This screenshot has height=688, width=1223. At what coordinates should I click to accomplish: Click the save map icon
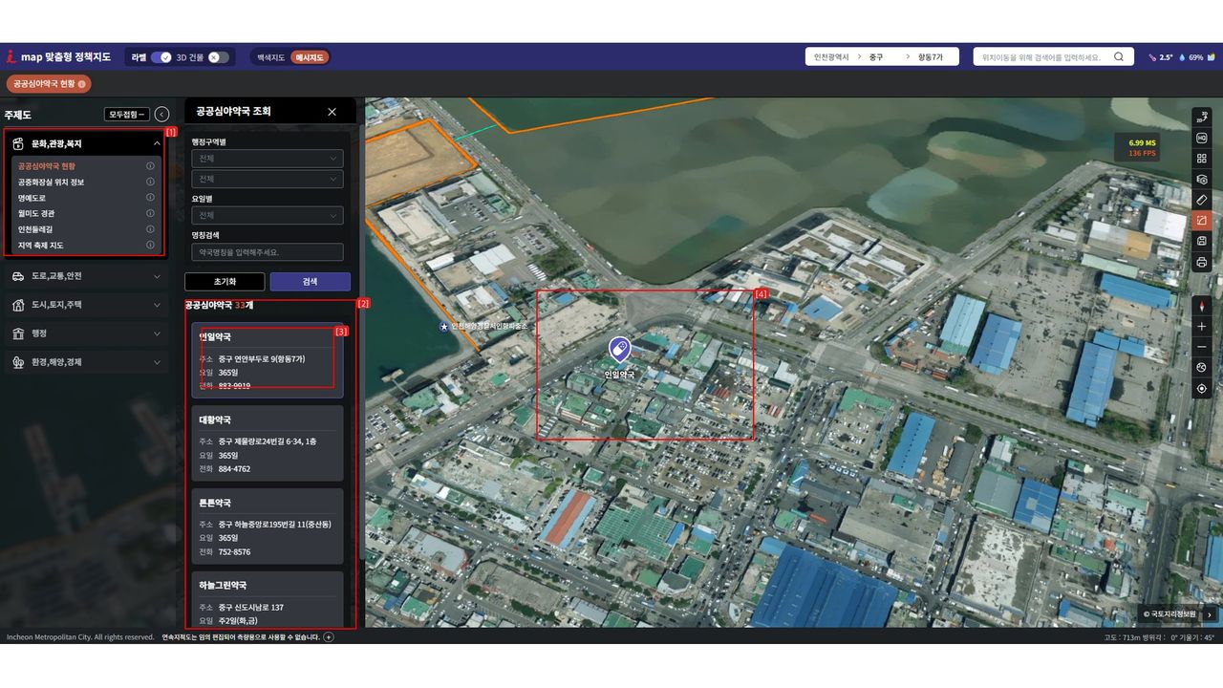coord(1201,242)
